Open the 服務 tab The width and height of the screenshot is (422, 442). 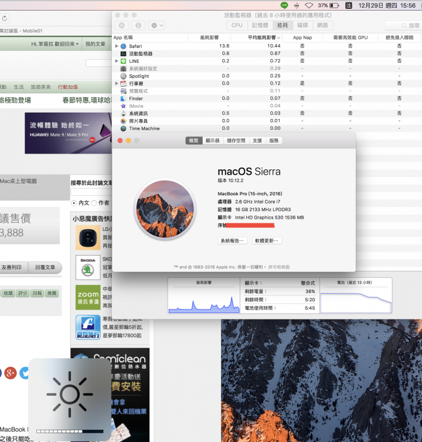pyautogui.click(x=274, y=140)
